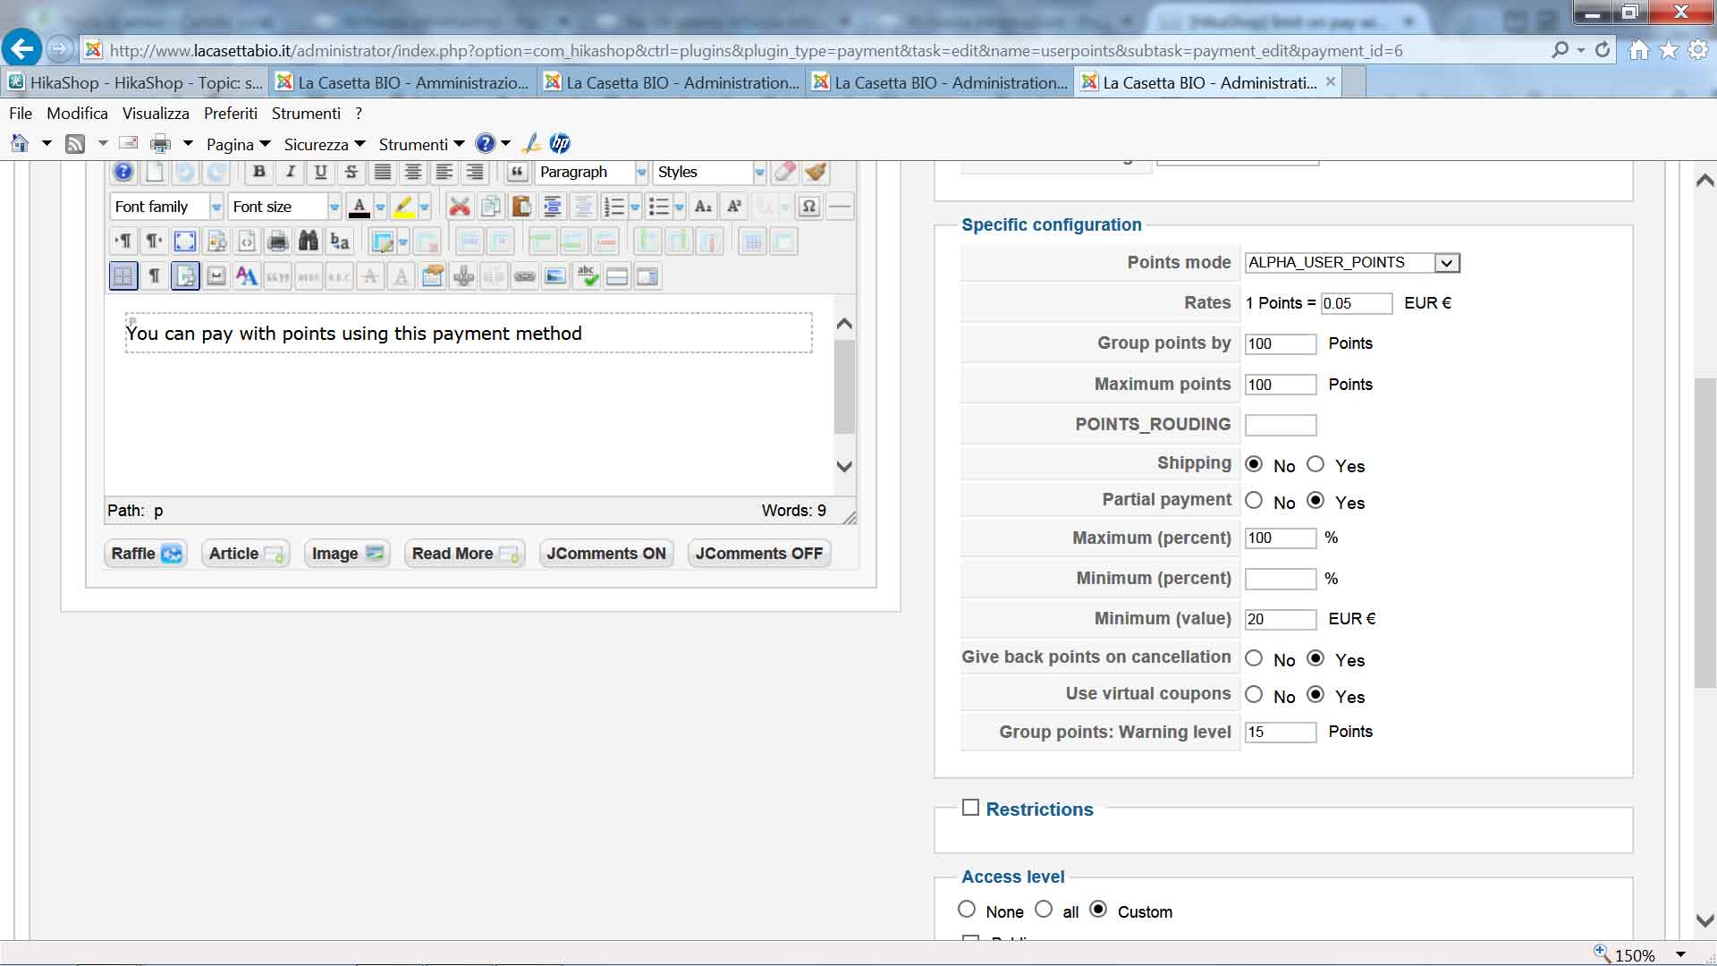This screenshot has width=1717, height=966.
Task: Open the yellow highlight color picker
Action: (424, 208)
